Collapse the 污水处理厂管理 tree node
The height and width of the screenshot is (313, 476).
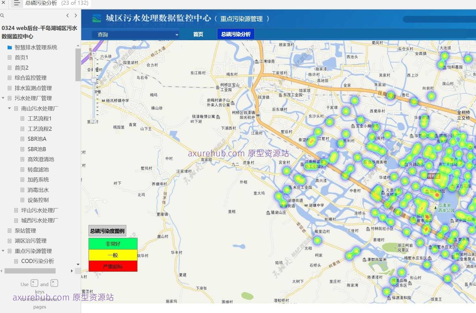(3, 98)
